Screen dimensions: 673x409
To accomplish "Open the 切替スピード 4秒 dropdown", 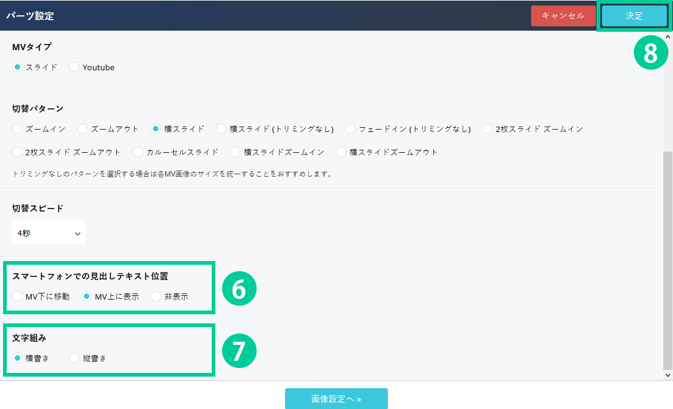I will click(x=49, y=233).
